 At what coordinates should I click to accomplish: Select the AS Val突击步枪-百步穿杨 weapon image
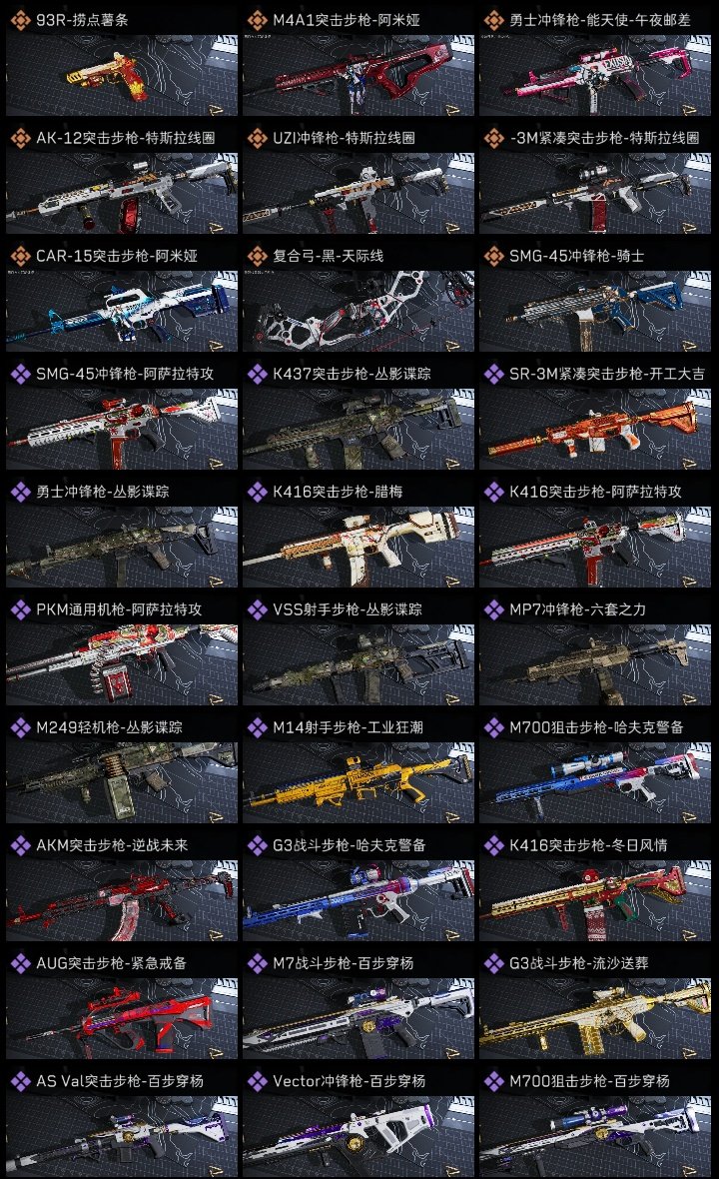122,1136
